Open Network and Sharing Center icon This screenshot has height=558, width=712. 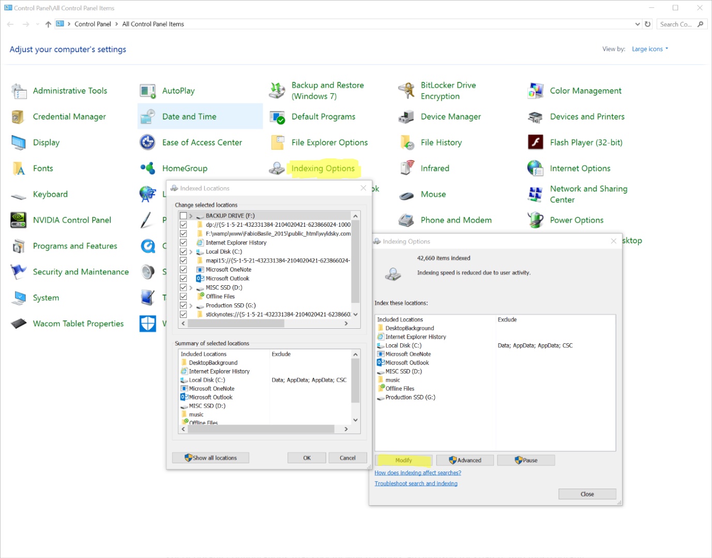536,195
